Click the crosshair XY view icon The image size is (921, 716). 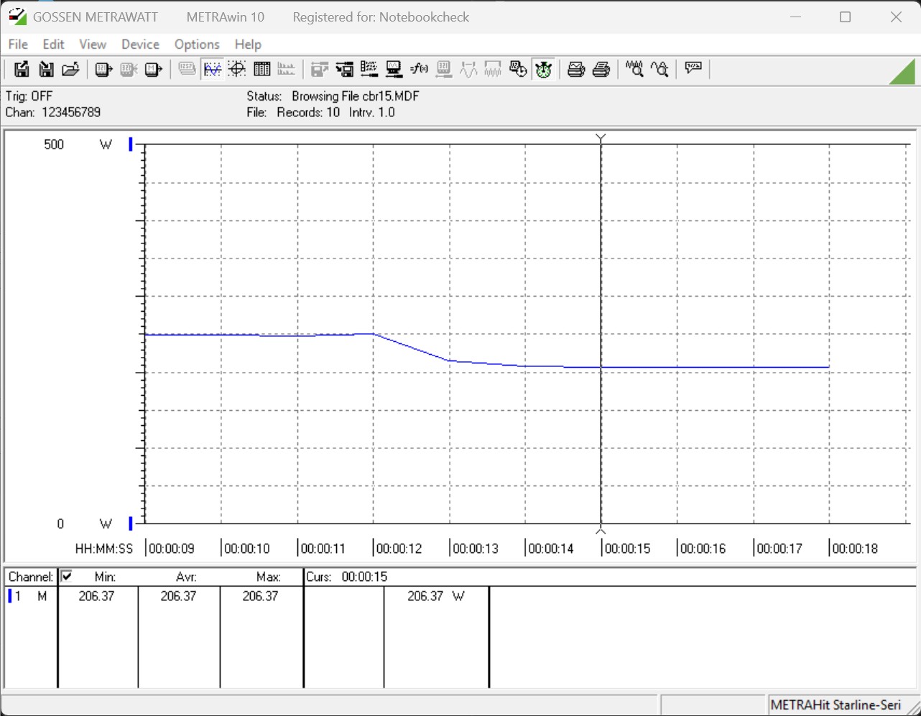click(237, 69)
